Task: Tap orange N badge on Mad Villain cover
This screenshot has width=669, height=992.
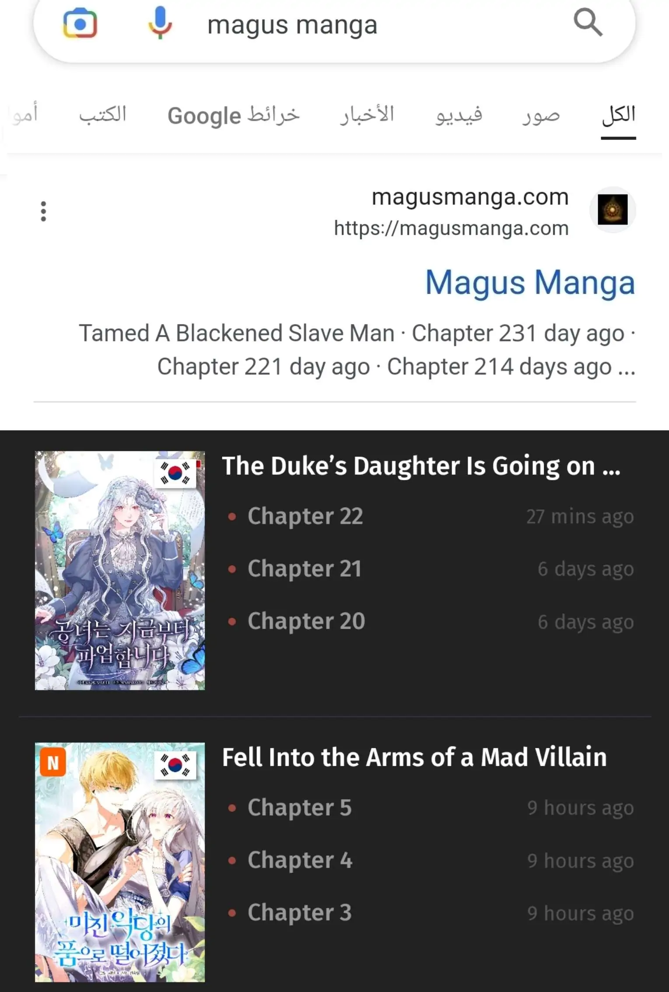Action: (x=53, y=763)
